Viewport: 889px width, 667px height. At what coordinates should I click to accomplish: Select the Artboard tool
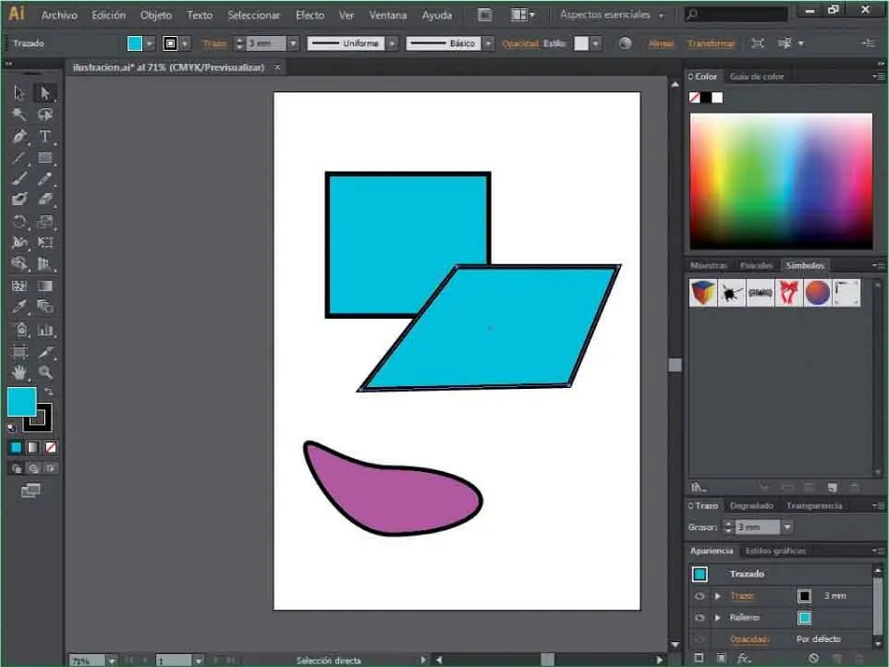coord(19,352)
